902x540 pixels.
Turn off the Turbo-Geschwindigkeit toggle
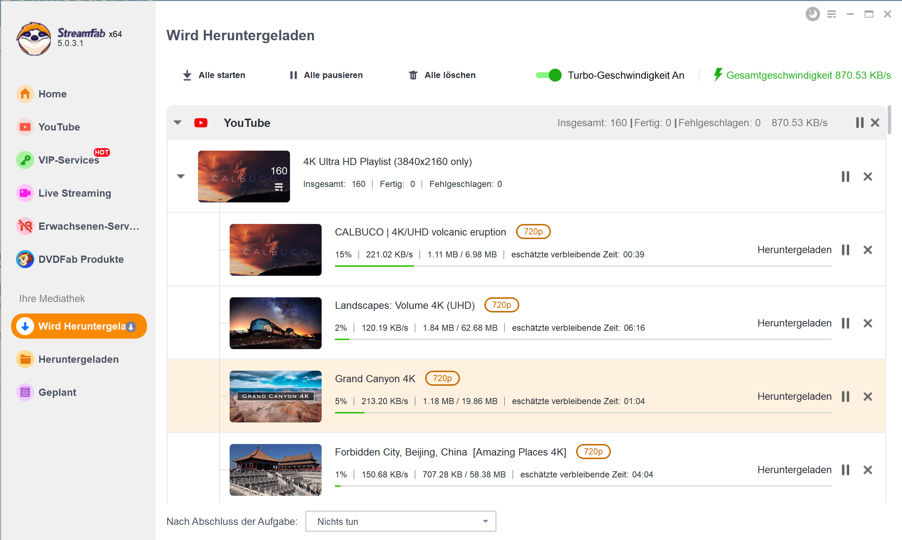[x=548, y=75]
